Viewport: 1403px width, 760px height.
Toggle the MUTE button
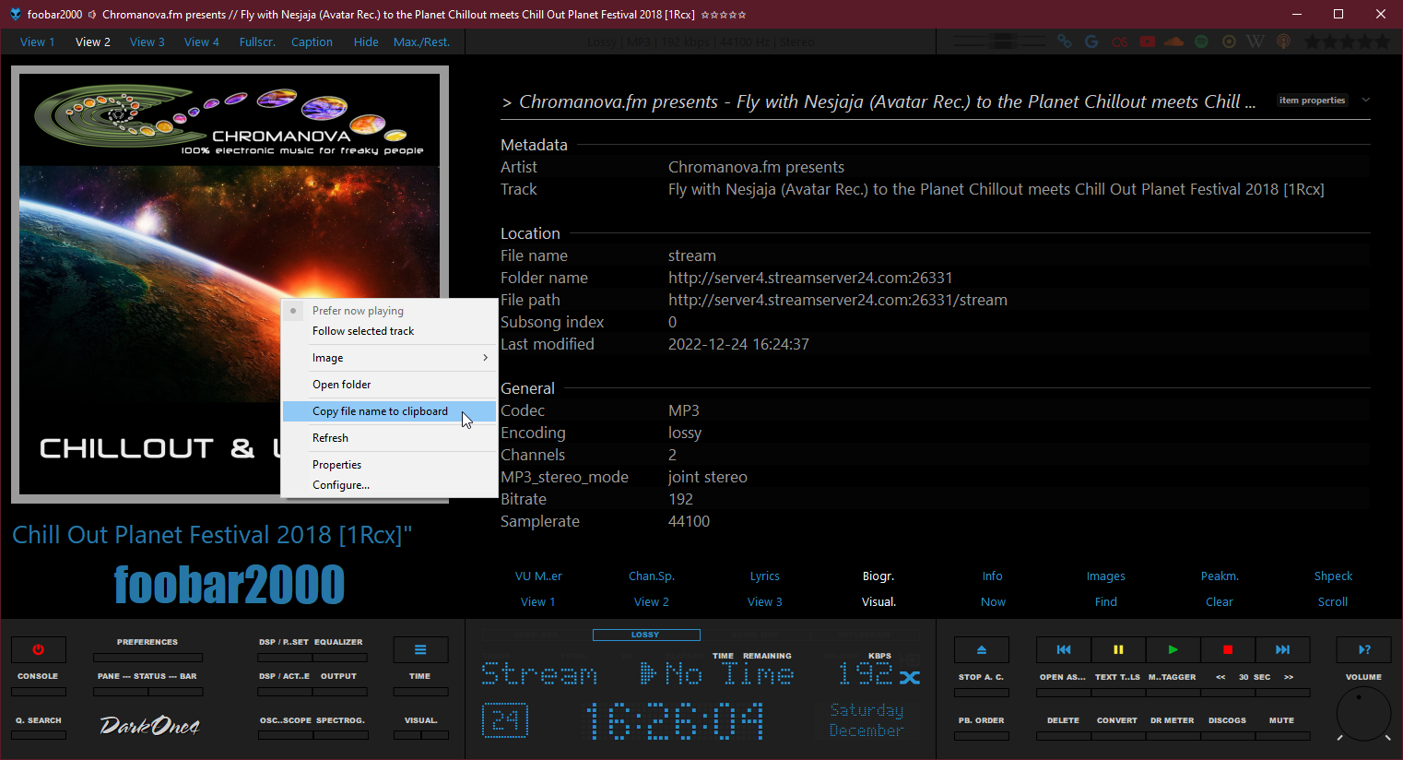pos(1281,735)
